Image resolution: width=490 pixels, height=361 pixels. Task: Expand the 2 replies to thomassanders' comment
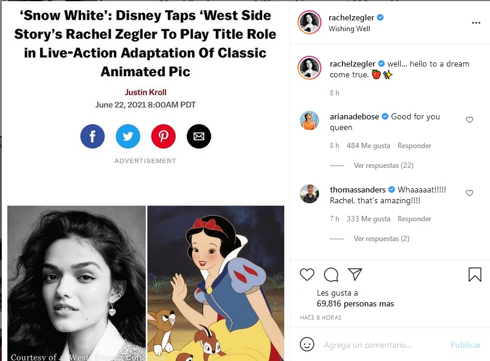click(381, 239)
